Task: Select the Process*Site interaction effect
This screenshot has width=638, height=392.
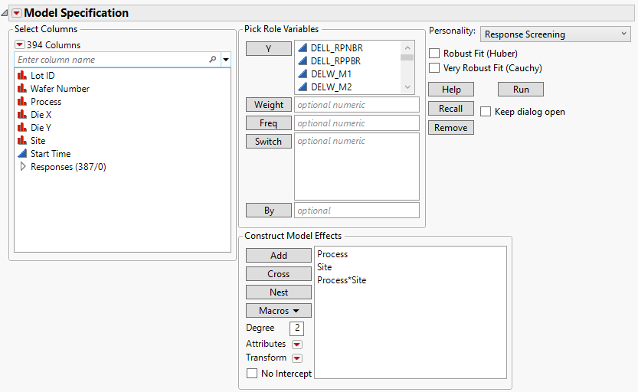Action: point(342,280)
